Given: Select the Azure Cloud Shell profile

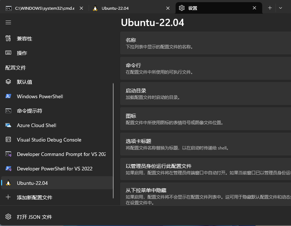Looking at the screenshot, I should click(57, 125).
